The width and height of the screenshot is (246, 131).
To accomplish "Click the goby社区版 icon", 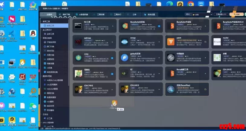I will tap(124, 57).
